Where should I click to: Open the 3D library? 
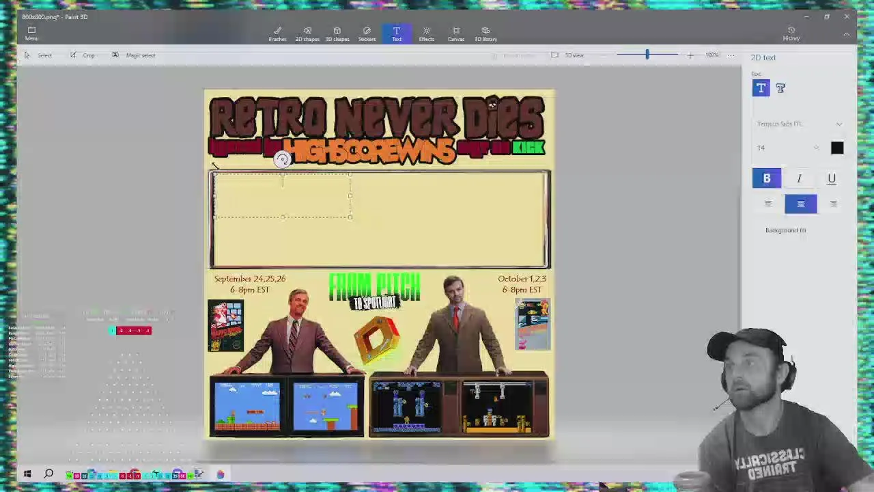tap(485, 33)
